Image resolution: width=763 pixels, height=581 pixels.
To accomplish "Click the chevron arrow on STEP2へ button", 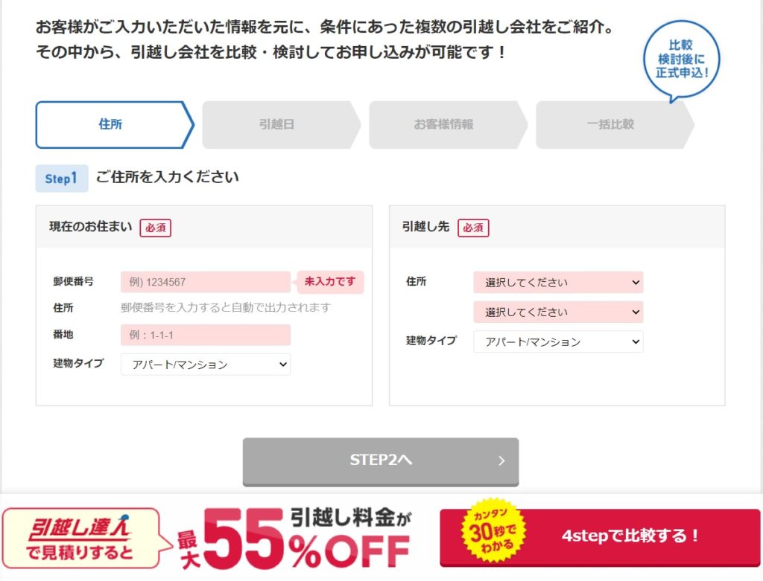I will click(x=501, y=460).
